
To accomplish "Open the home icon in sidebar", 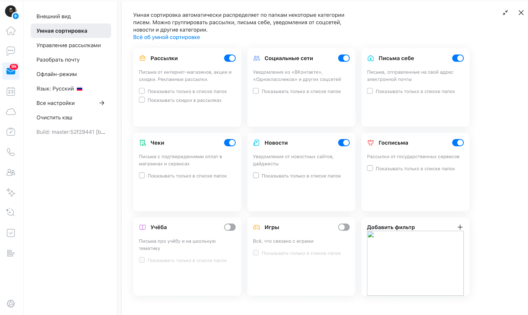I will [x=11, y=31].
